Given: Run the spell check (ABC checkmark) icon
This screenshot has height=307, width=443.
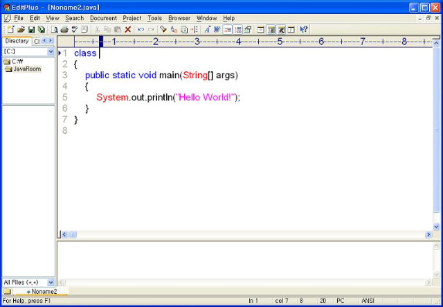Looking at the screenshot, I should coord(75,29).
